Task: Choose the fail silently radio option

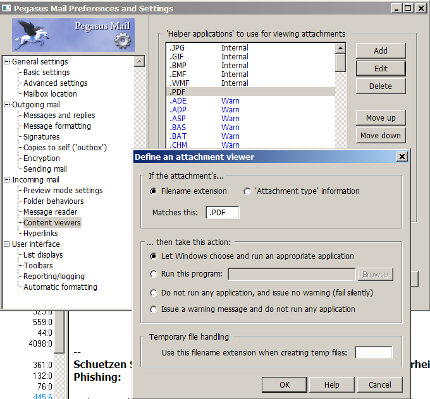Action: 154,293
